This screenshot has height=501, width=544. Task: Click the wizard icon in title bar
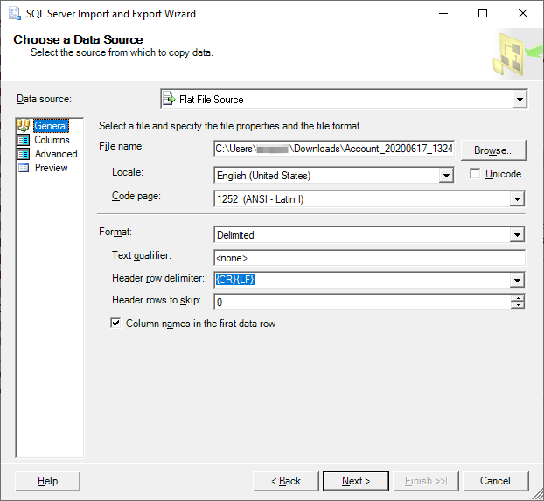click(15, 13)
